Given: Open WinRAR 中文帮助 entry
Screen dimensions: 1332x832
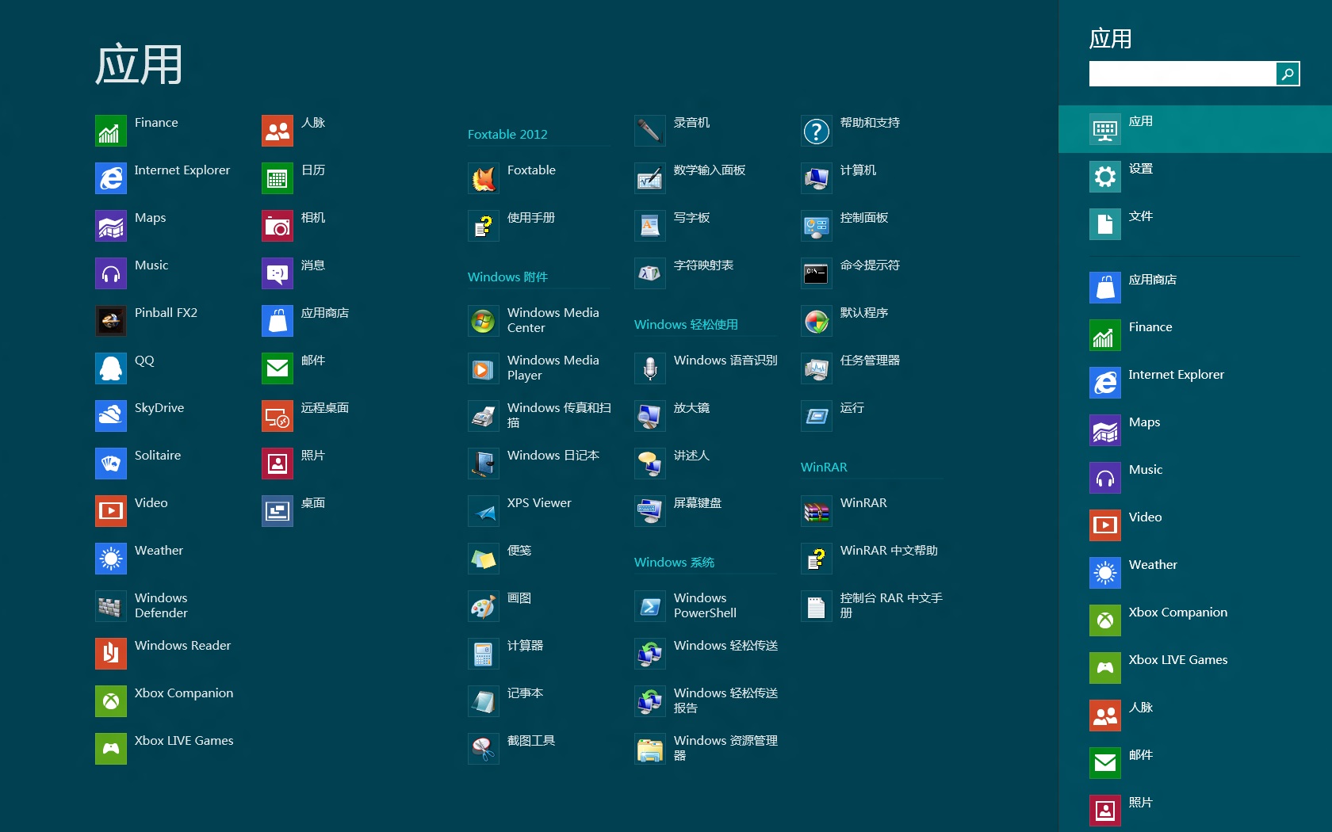Looking at the screenshot, I should (x=870, y=559).
